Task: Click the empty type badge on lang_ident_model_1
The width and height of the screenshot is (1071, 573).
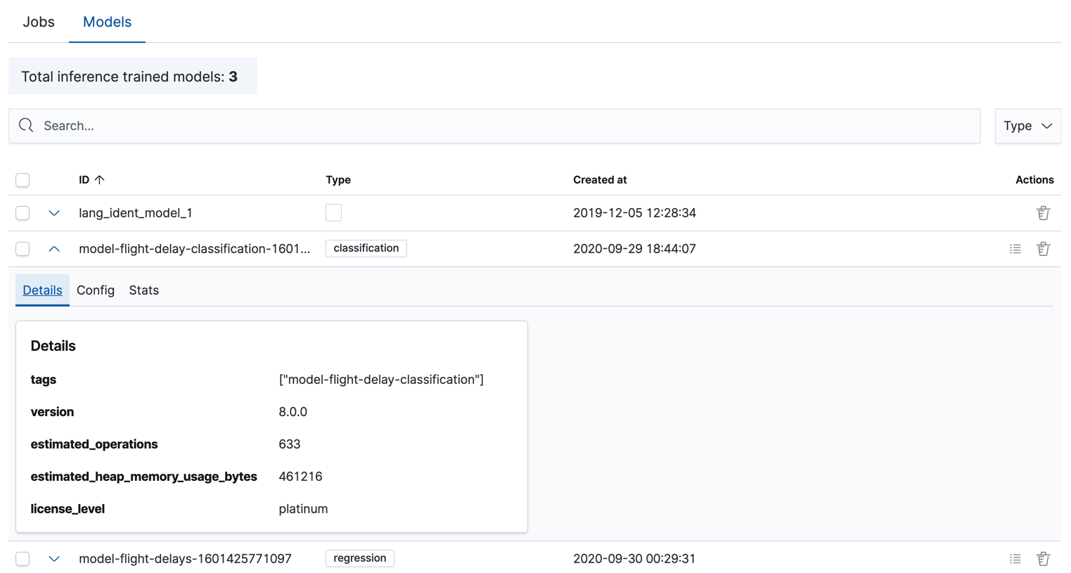Action: click(333, 212)
